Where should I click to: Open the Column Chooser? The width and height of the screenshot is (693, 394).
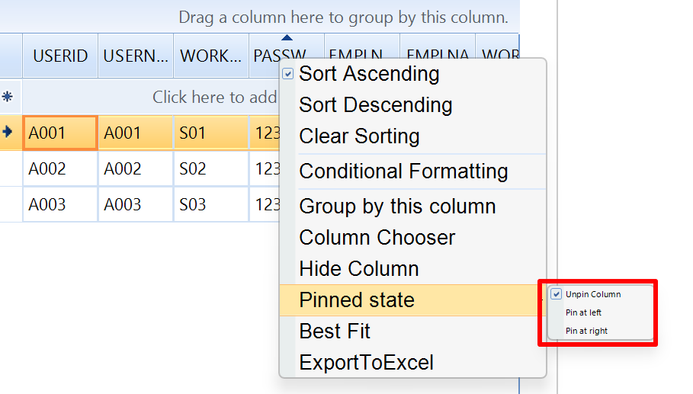click(377, 238)
